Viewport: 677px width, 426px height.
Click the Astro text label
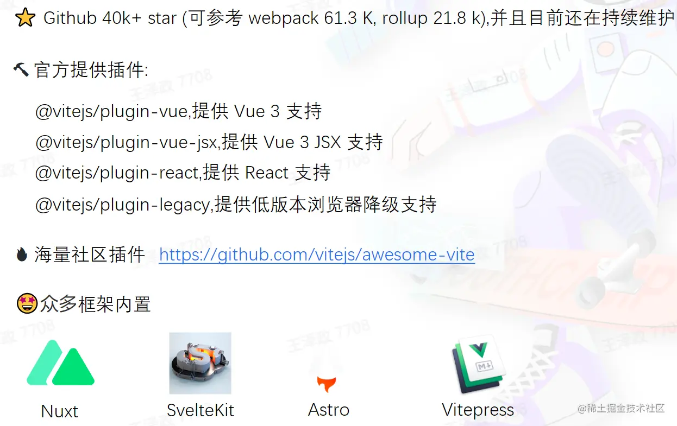coord(329,410)
